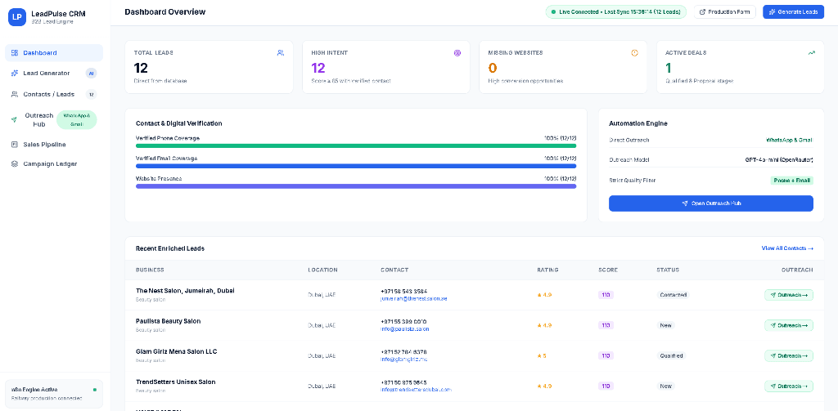
Task: Click the Dashboard grid icon
Action: pyautogui.click(x=15, y=53)
